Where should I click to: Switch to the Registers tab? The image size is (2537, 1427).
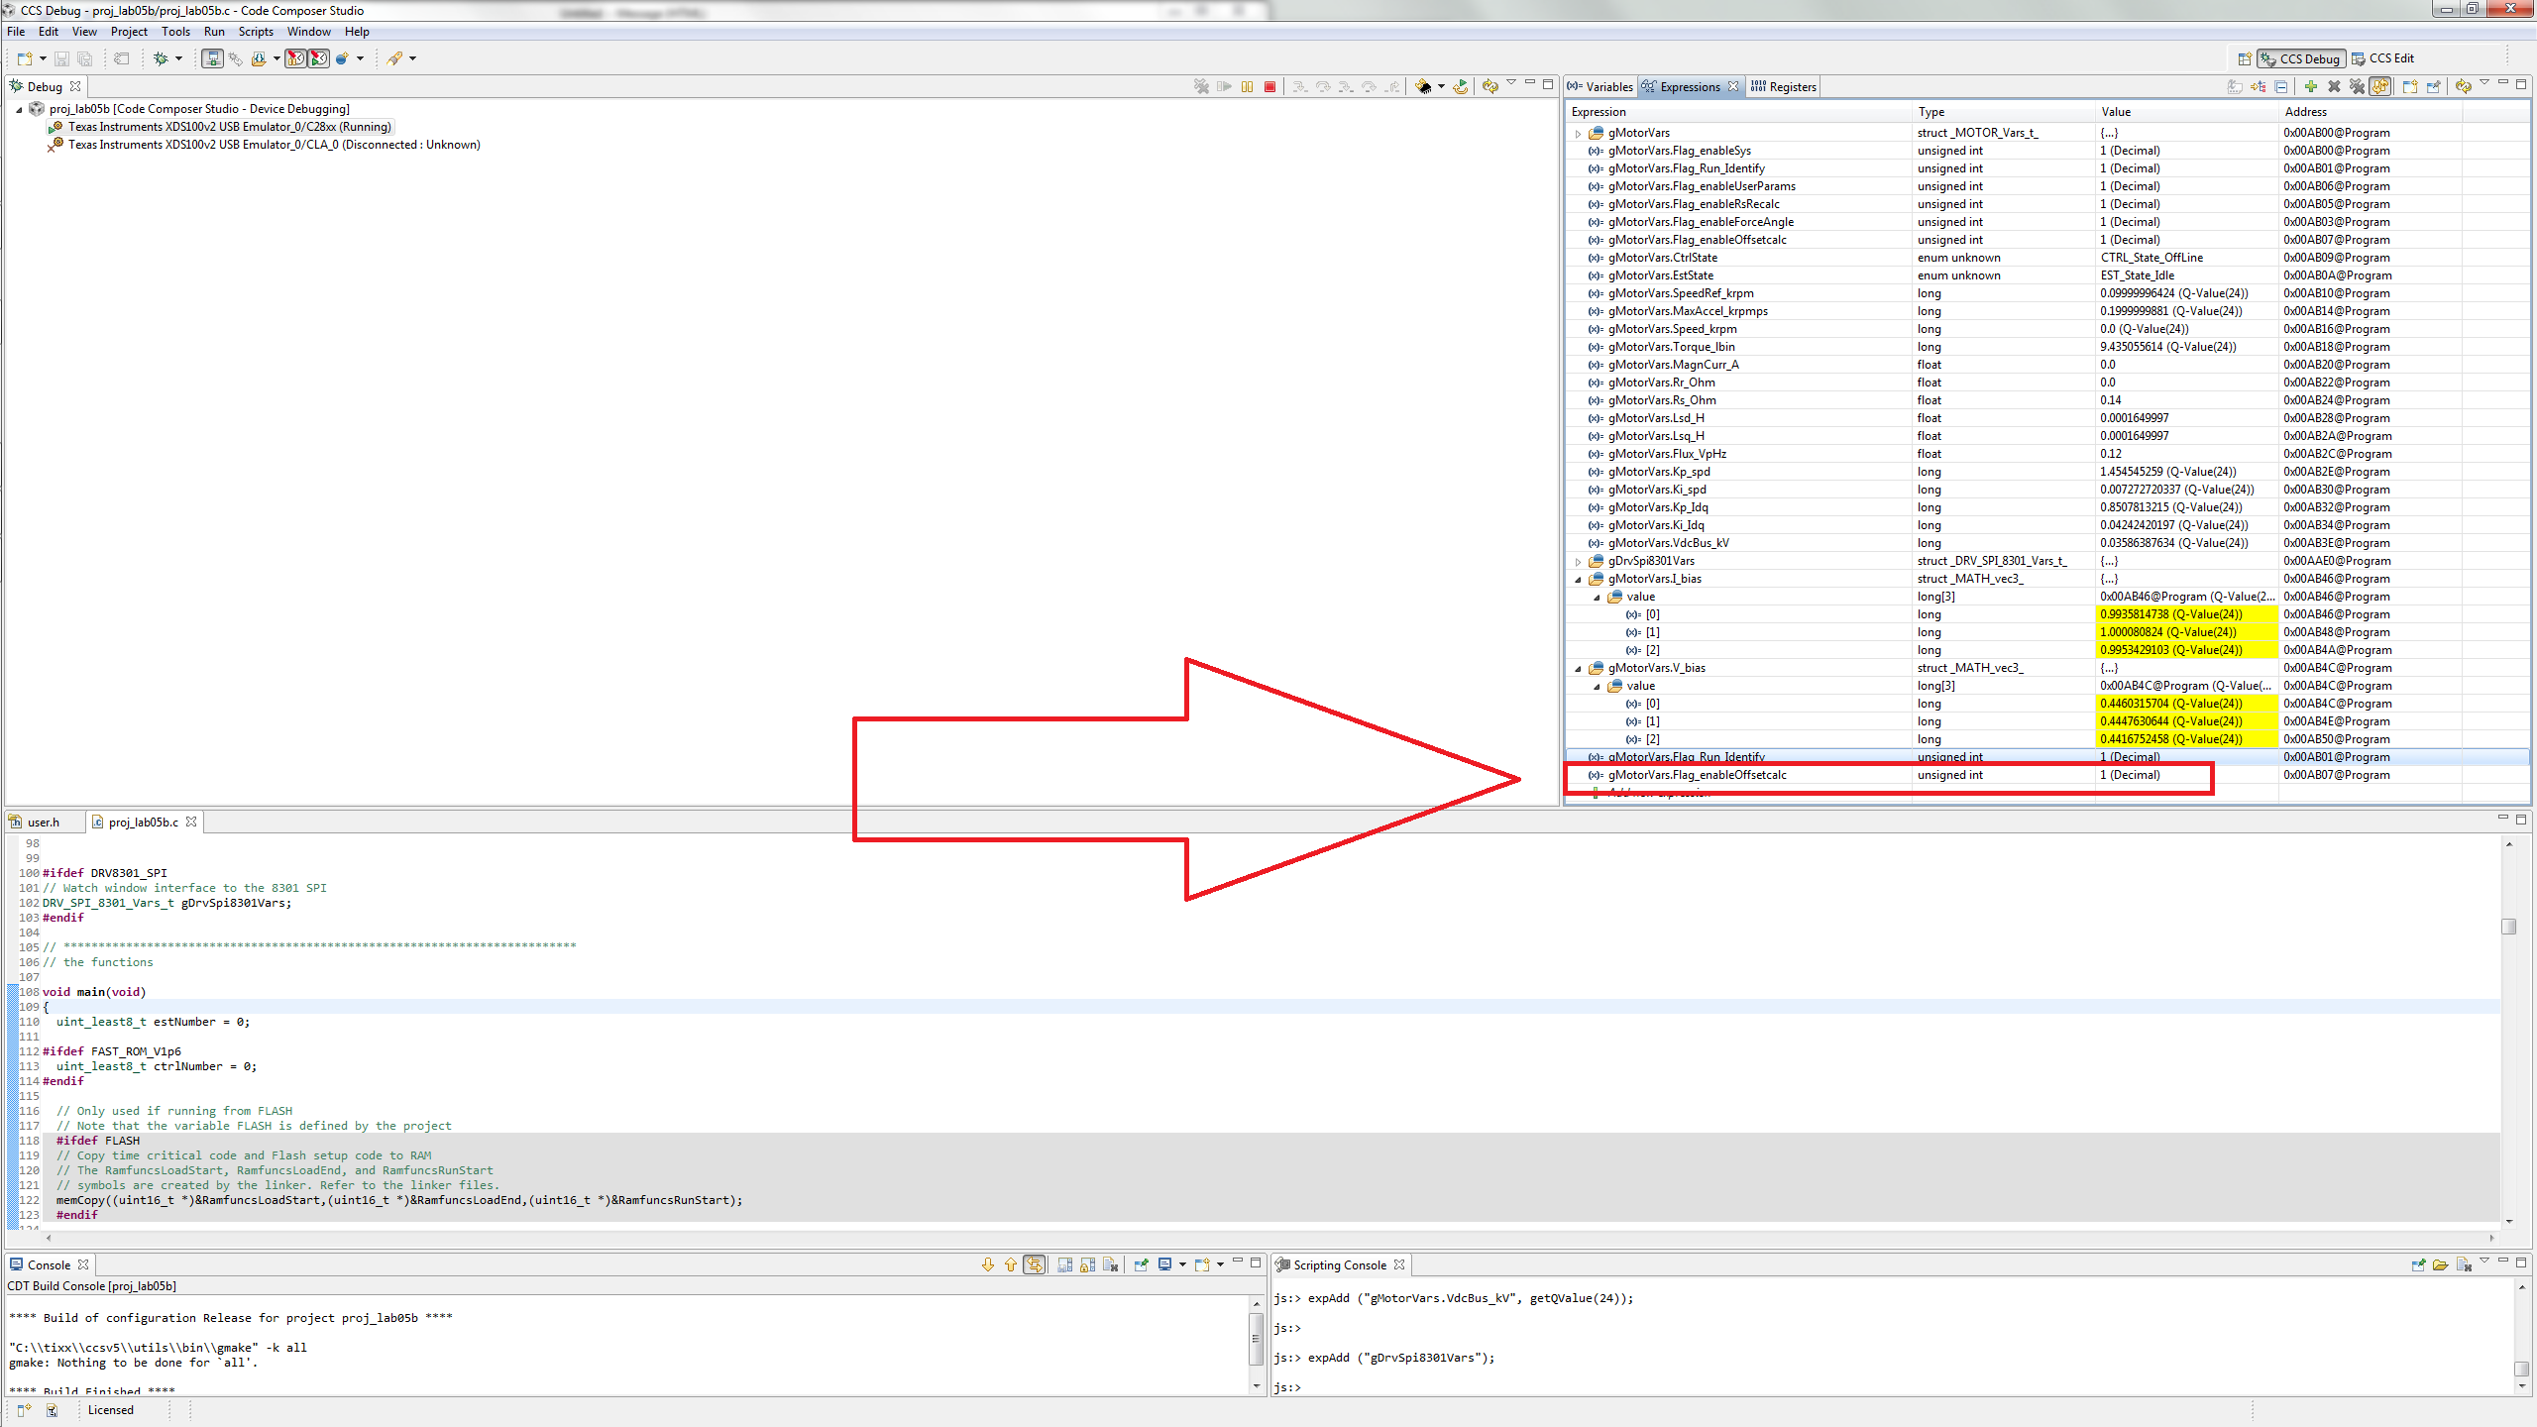click(x=1784, y=87)
